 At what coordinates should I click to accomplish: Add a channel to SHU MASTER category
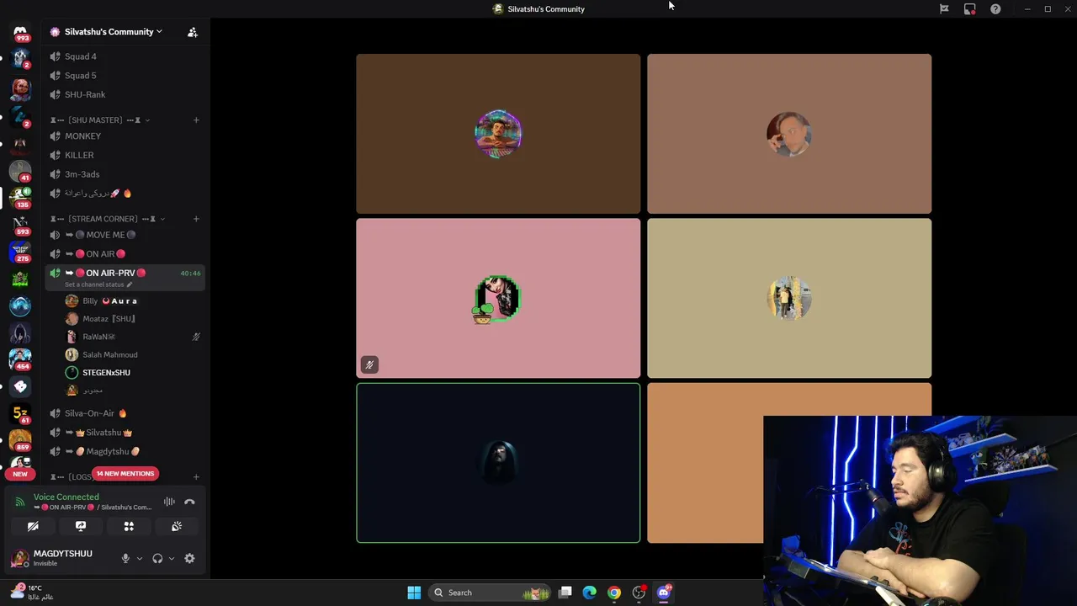coord(196,120)
